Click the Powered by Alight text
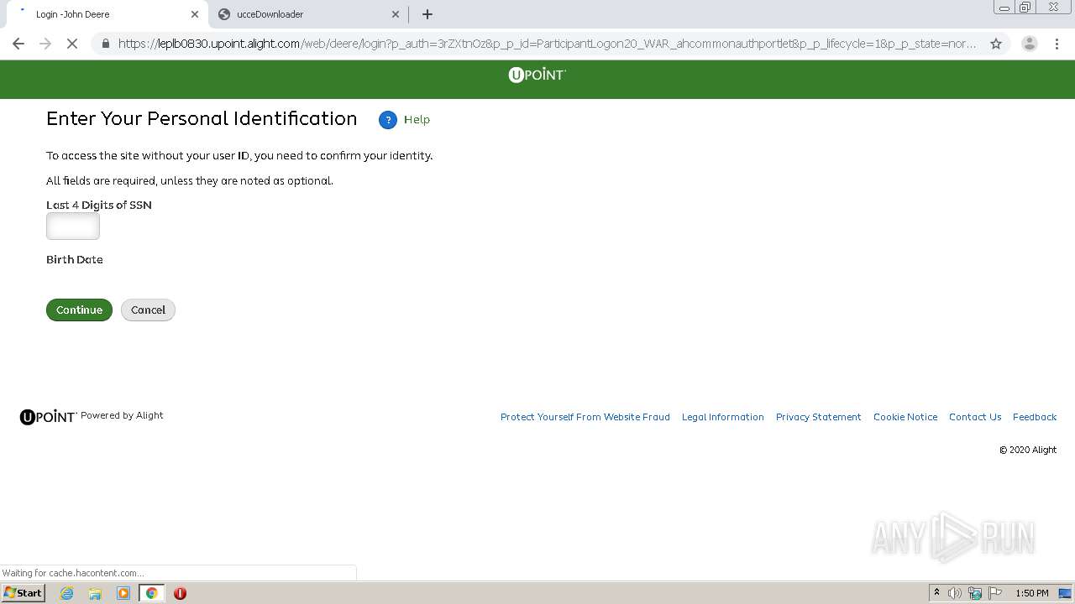 pyautogui.click(x=122, y=415)
